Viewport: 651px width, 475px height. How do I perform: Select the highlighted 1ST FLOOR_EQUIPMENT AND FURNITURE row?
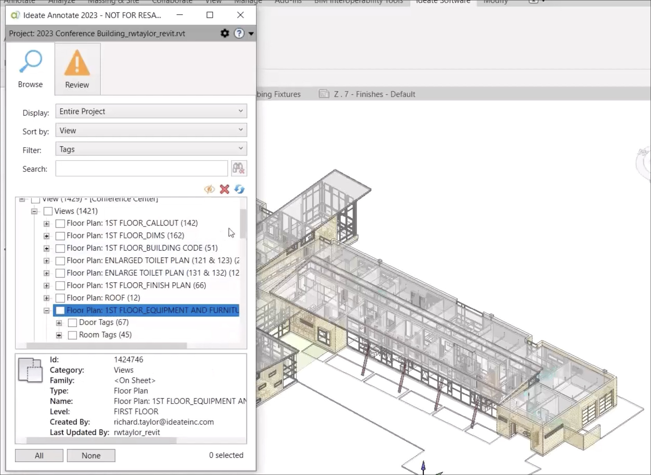[x=146, y=310]
